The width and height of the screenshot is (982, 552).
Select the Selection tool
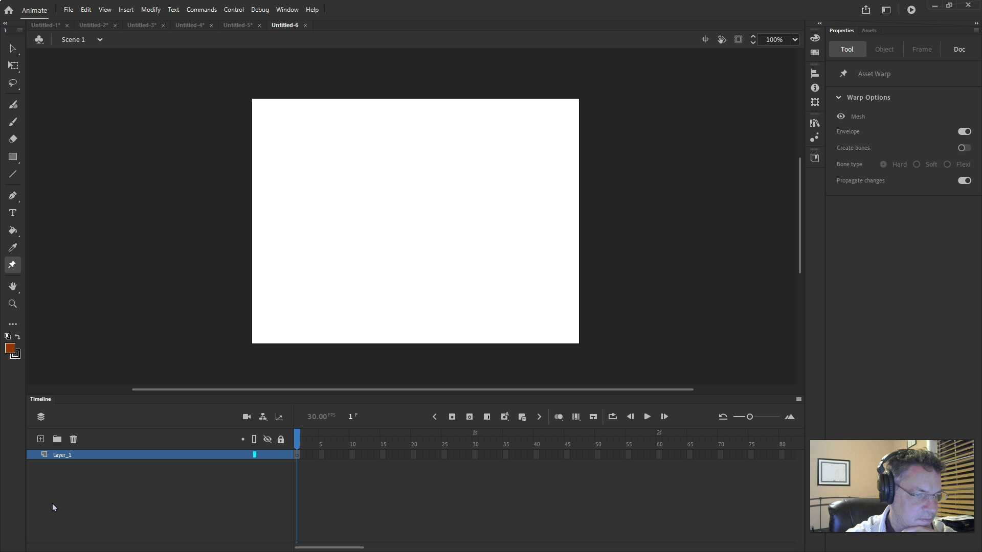tap(12, 49)
